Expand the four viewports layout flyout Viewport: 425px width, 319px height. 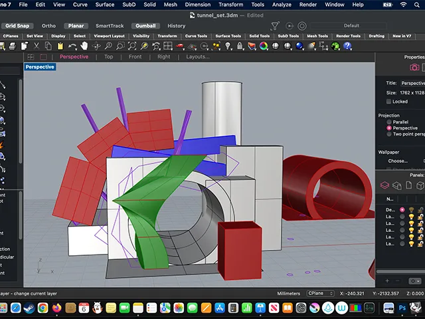[x=171, y=49]
